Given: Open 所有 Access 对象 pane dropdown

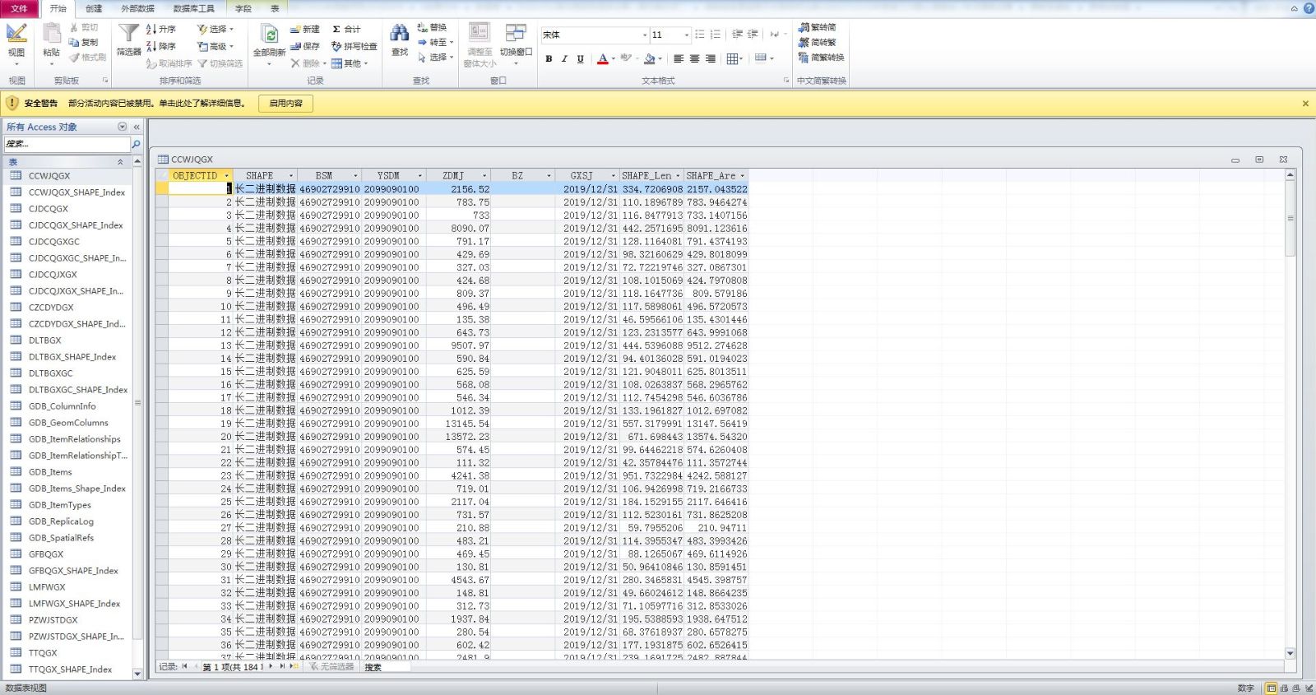Looking at the screenshot, I should [123, 127].
